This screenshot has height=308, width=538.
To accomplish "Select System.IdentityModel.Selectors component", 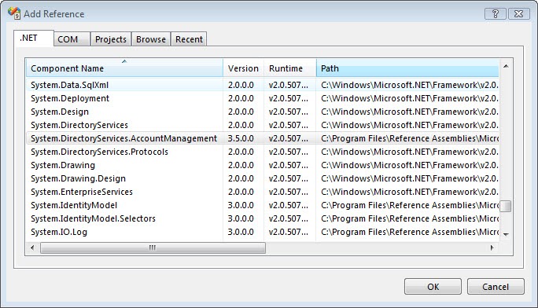I will click(263, 218).
